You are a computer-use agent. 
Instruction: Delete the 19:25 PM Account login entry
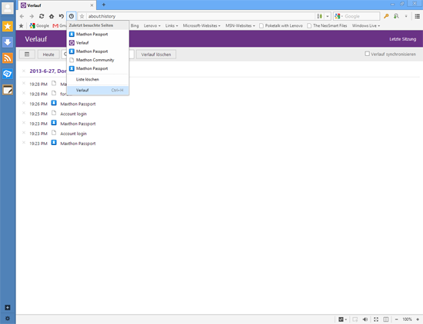click(x=24, y=113)
